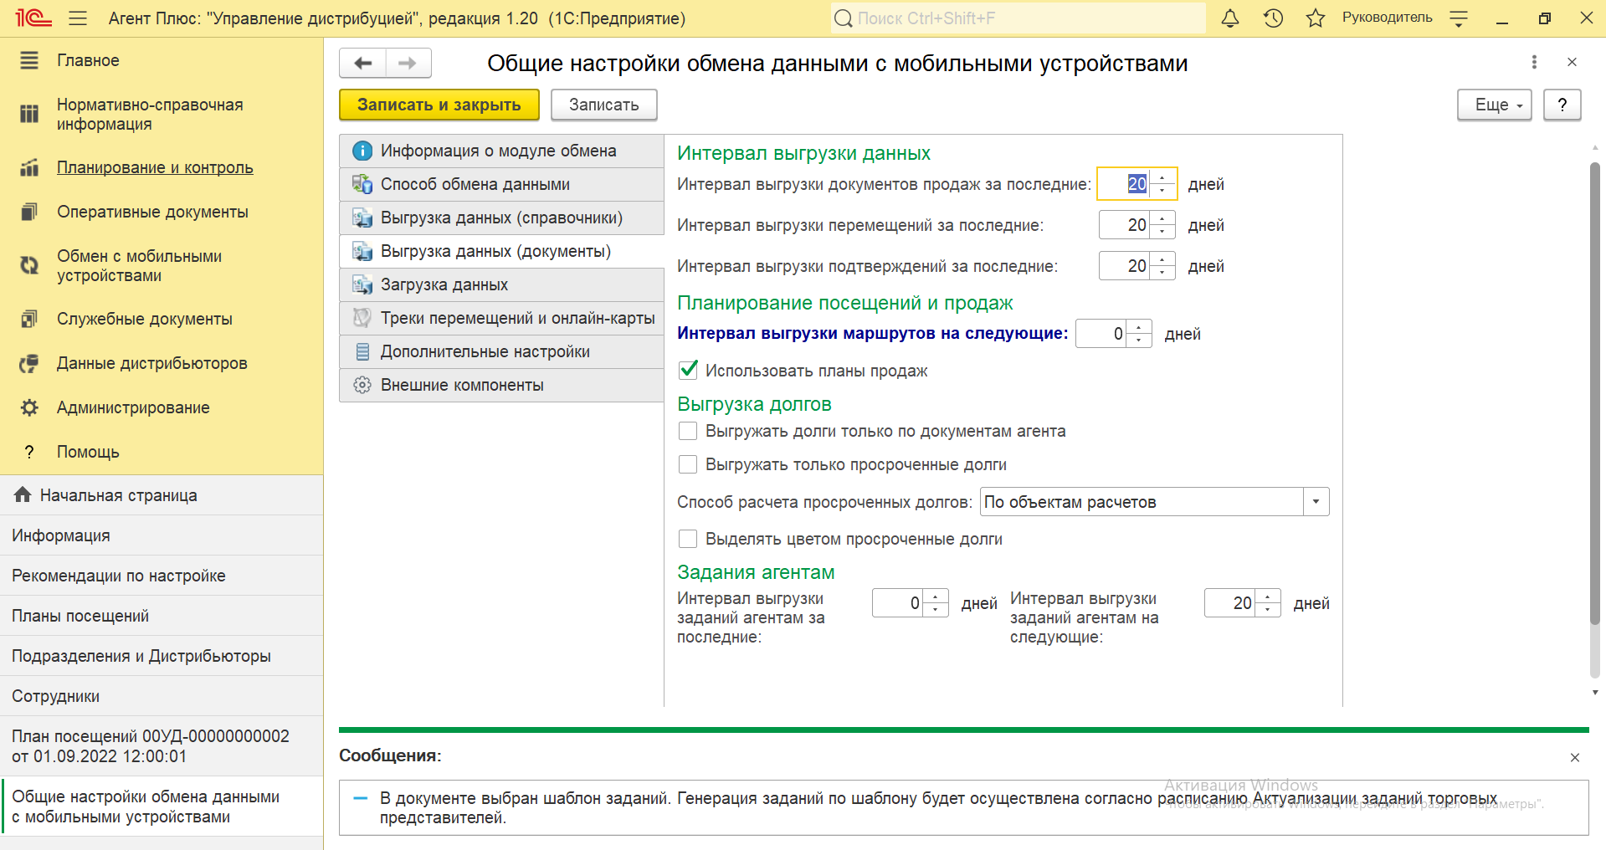1606x850 pixels.
Task: Select Выгрузка данных (документы) tab
Action: coord(501,251)
